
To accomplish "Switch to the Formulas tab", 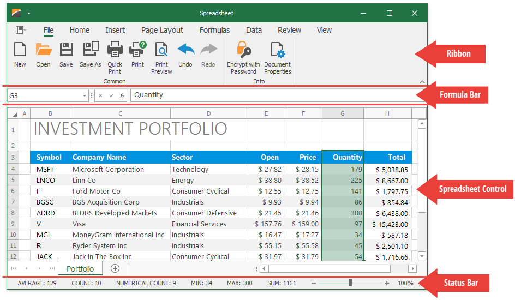I will [214, 30].
